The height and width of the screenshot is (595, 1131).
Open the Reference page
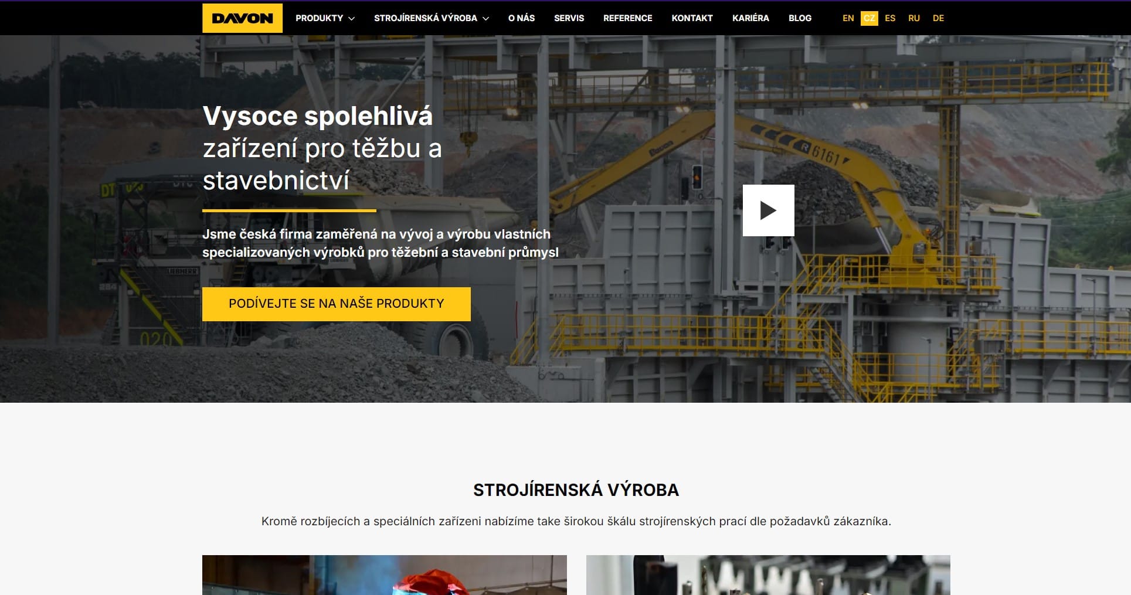(x=627, y=18)
